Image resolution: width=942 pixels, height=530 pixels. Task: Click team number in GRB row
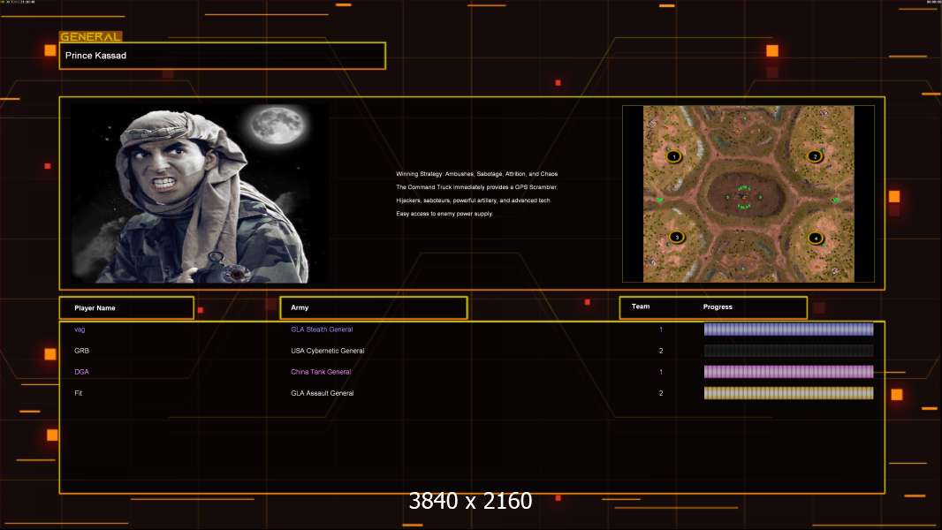pyautogui.click(x=661, y=351)
